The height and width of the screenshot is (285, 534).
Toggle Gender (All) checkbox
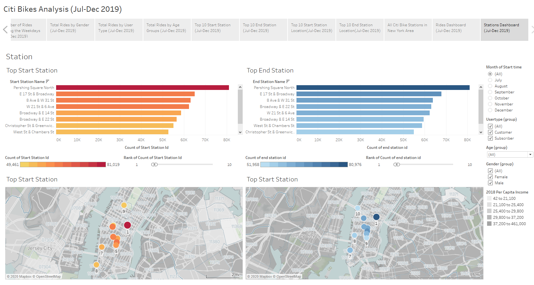coord(490,171)
